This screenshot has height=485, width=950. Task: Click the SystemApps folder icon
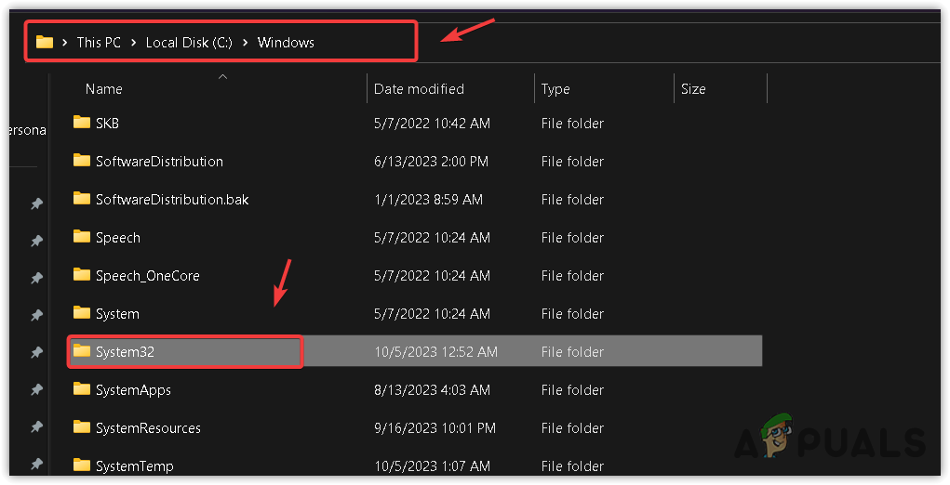pyautogui.click(x=82, y=389)
